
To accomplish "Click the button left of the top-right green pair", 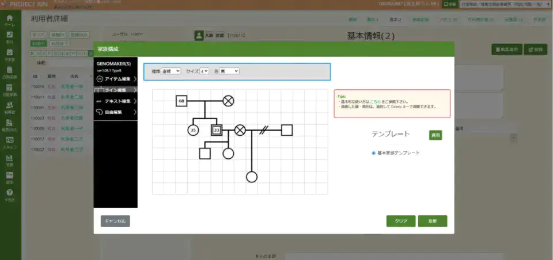I will point(507,49).
